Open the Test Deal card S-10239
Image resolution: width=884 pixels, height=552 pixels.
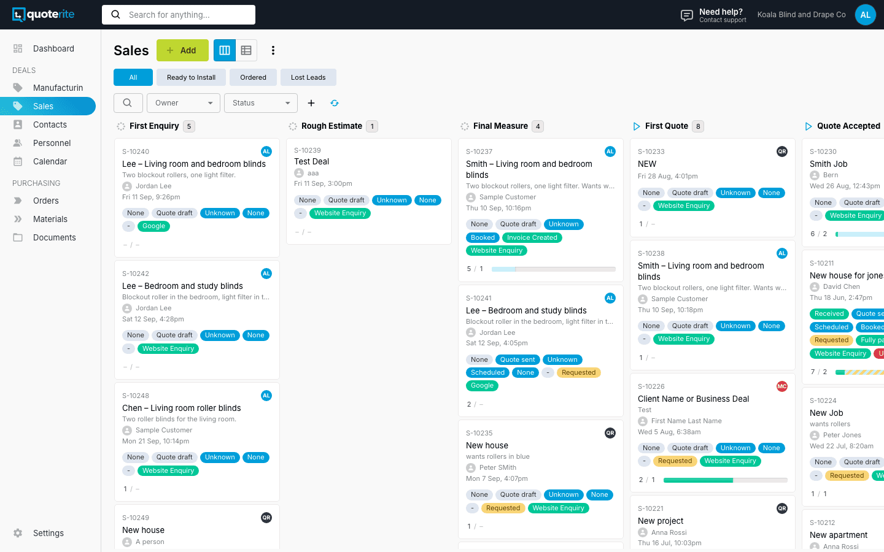[369, 191]
